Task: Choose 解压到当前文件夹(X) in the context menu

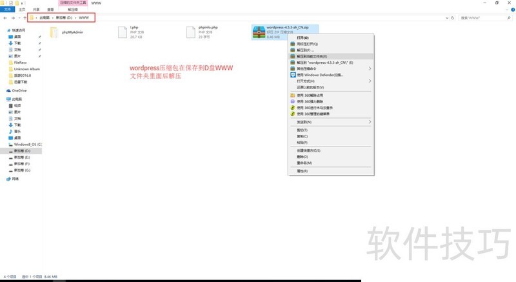Action: 331,56
